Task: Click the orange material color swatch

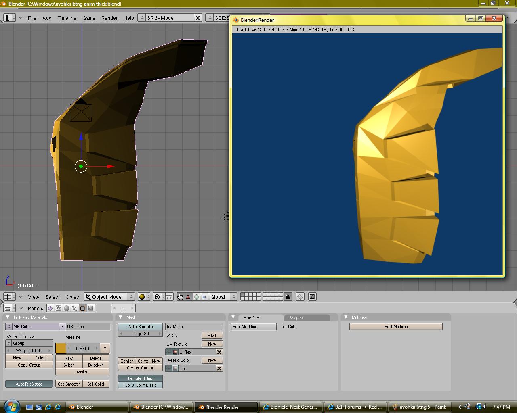Action: (61, 348)
